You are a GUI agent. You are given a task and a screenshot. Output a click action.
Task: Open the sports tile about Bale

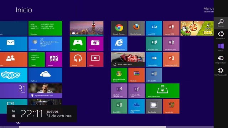(45, 91)
